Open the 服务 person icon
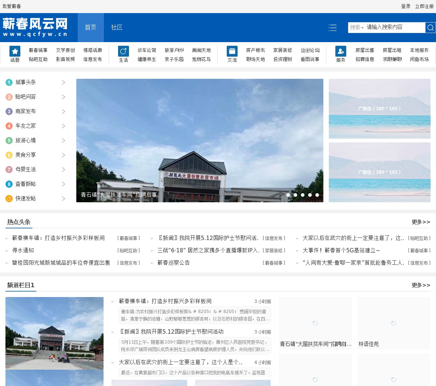The height and width of the screenshot is (386, 436). (341, 51)
